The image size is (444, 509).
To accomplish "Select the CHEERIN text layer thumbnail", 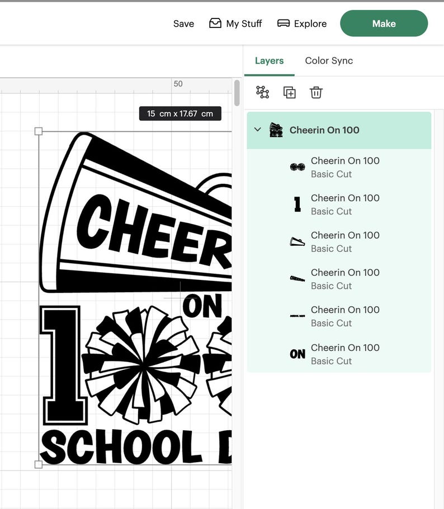I will pos(297,278).
